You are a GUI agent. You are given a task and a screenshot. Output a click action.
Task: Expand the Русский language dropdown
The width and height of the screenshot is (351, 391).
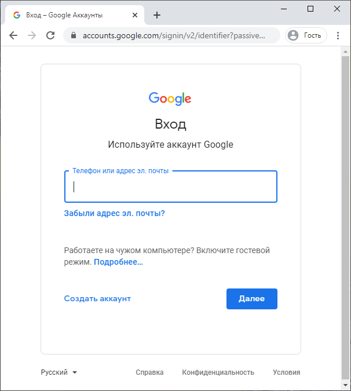(59, 372)
